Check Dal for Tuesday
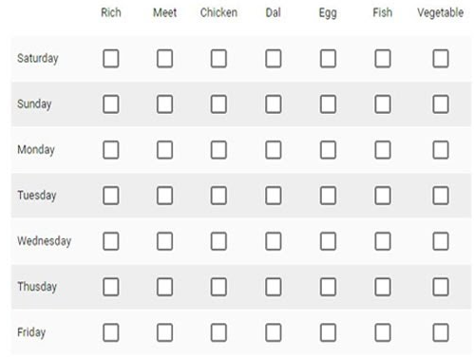Image resolution: width=474 pixels, height=359 pixels. point(274,196)
